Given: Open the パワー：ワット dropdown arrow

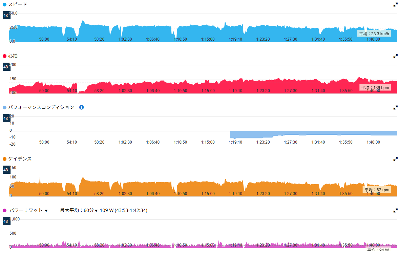Looking at the screenshot, I should [46, 211].
